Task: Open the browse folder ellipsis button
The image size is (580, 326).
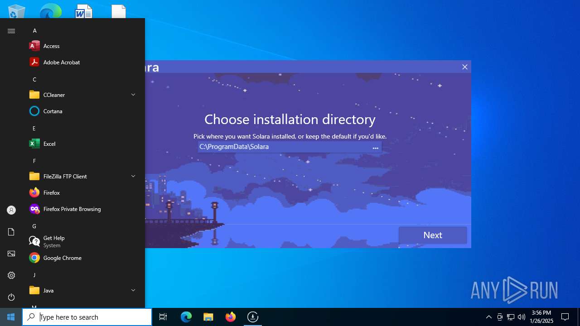Action: pos(375,147)
